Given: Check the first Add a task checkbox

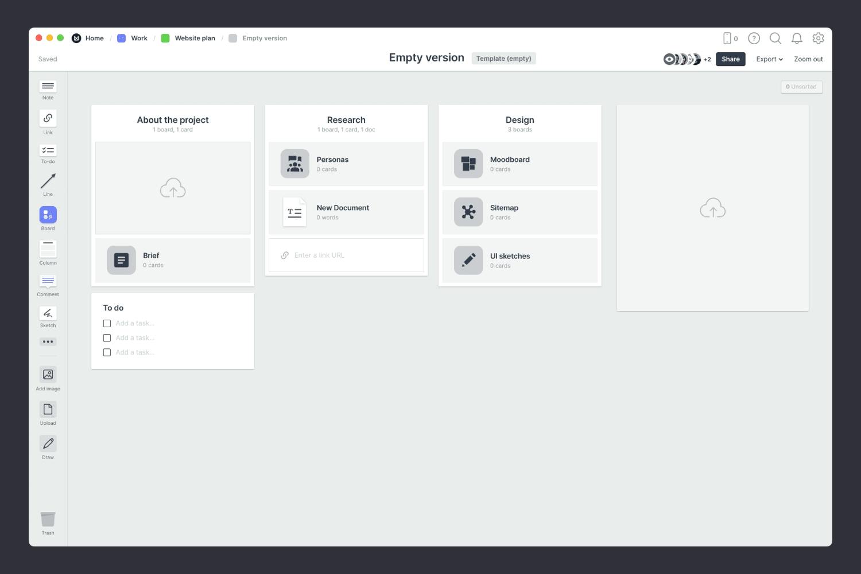Looking at the screenshot, I should 107,323.
